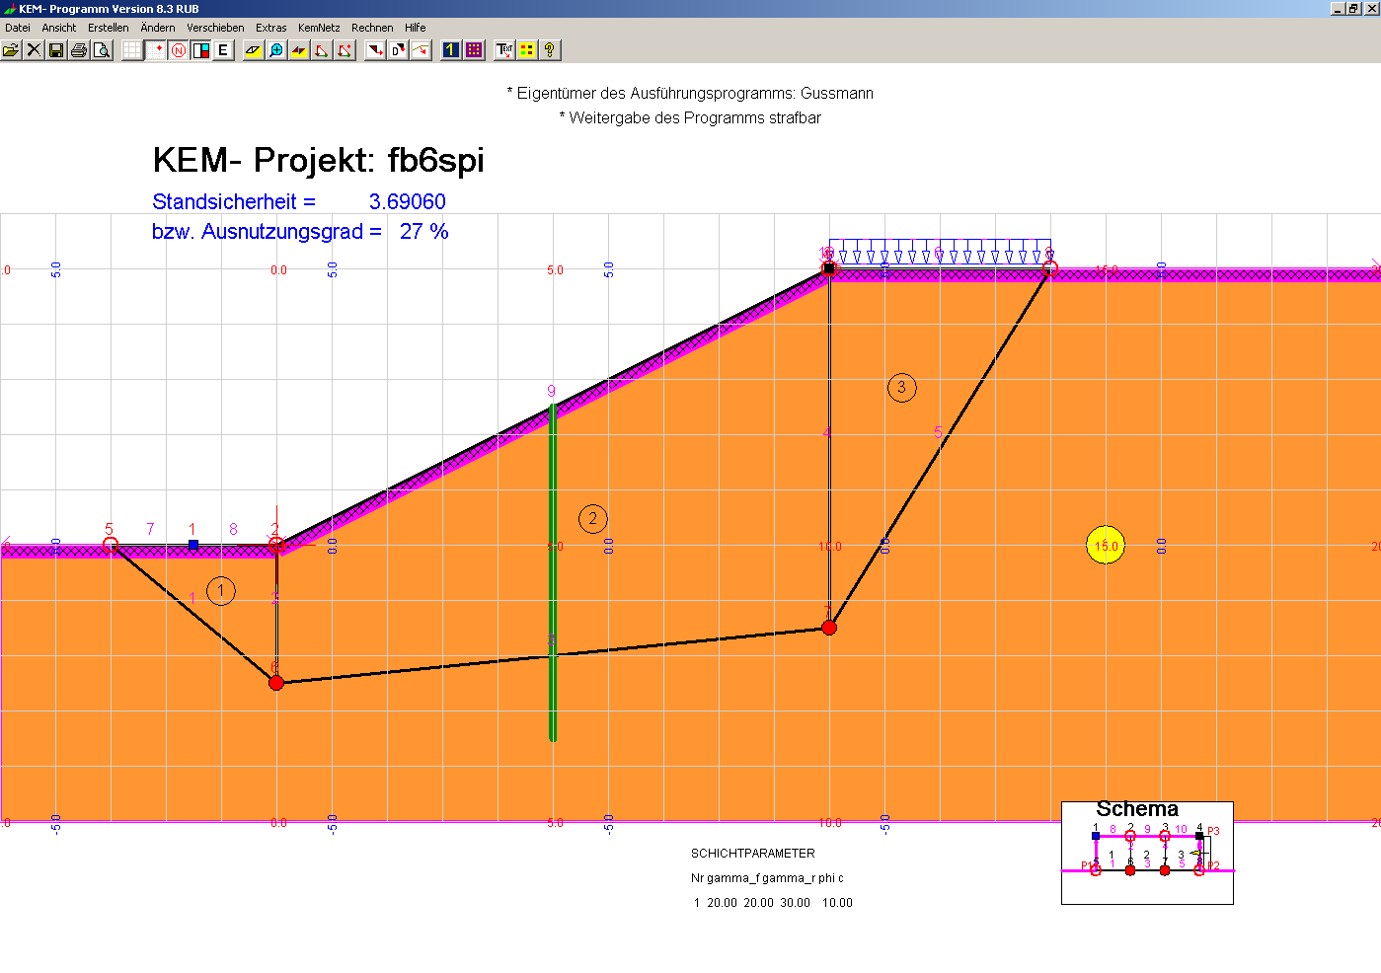This screenshot has width=1381, height=973.
Task: Click the yellow-red split element icon
Action: coord(299,49)
